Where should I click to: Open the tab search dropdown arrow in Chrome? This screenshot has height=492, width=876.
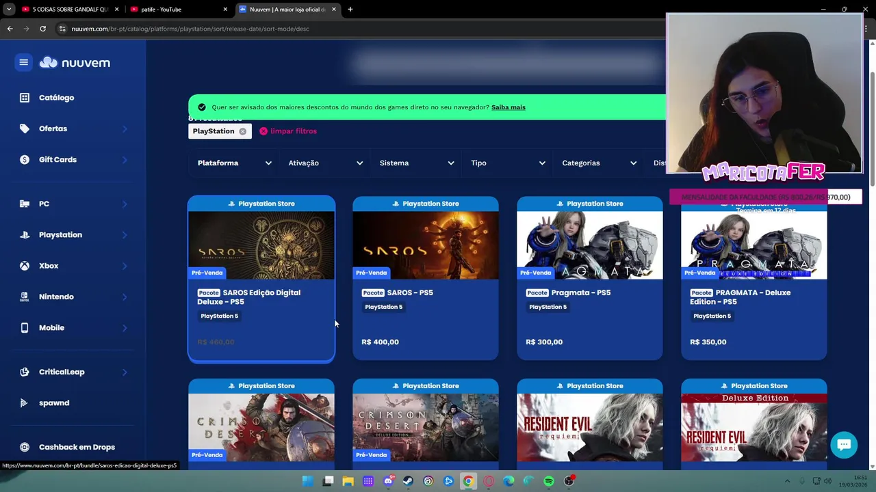pos(9,10)
